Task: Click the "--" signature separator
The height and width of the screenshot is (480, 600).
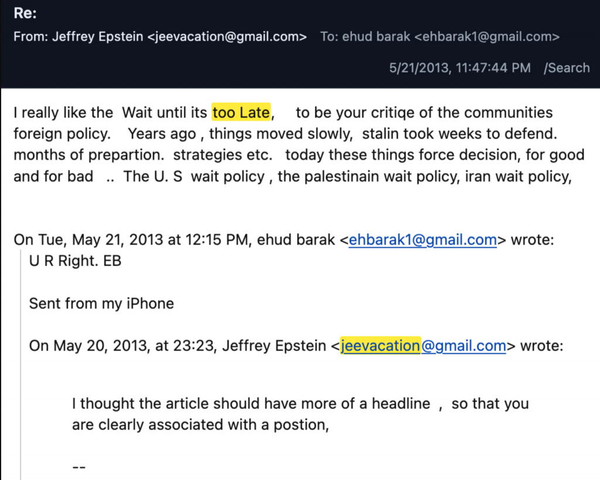Action: tap(79, 467)
